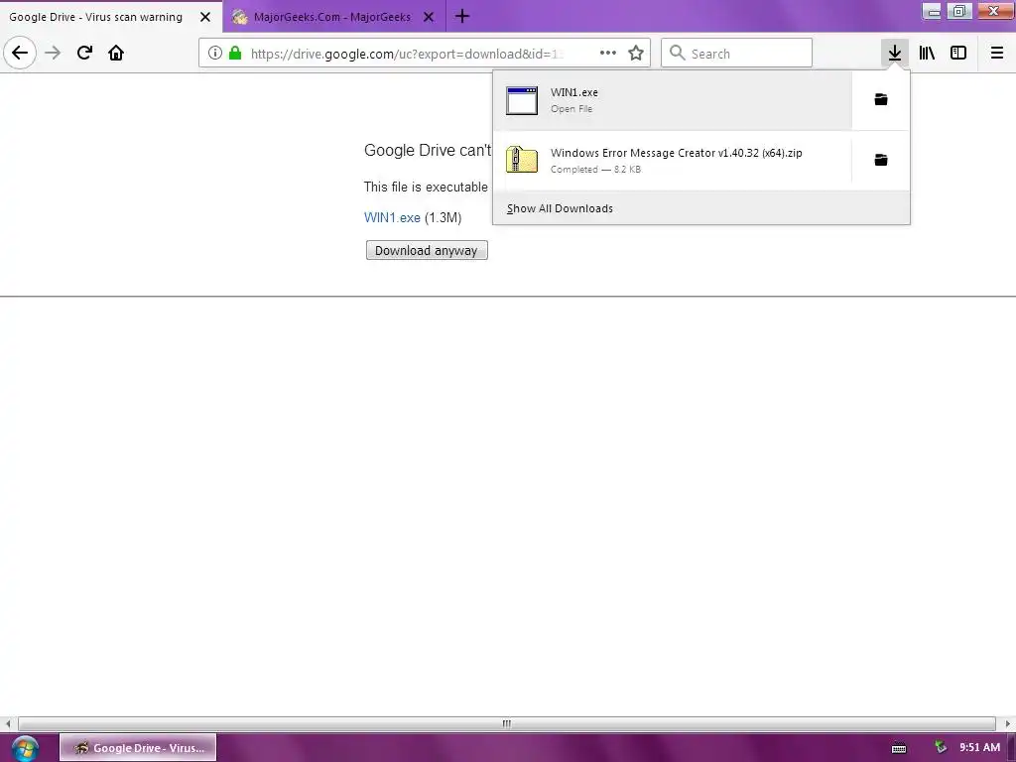Bookmark this page with star icon
The width and height of the screenshot is (1016, 762).
(636, 54)
